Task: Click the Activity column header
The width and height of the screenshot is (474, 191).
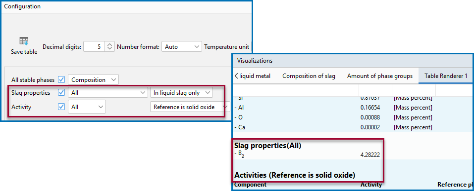Action: pos(371,185)
